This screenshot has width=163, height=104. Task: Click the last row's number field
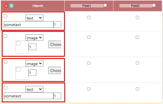57,96
